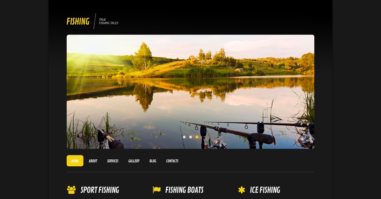This screenshot has height=199, width=381.
Task: Click the Ice Fishing asterisk icon
Action: tap(242, 190)
